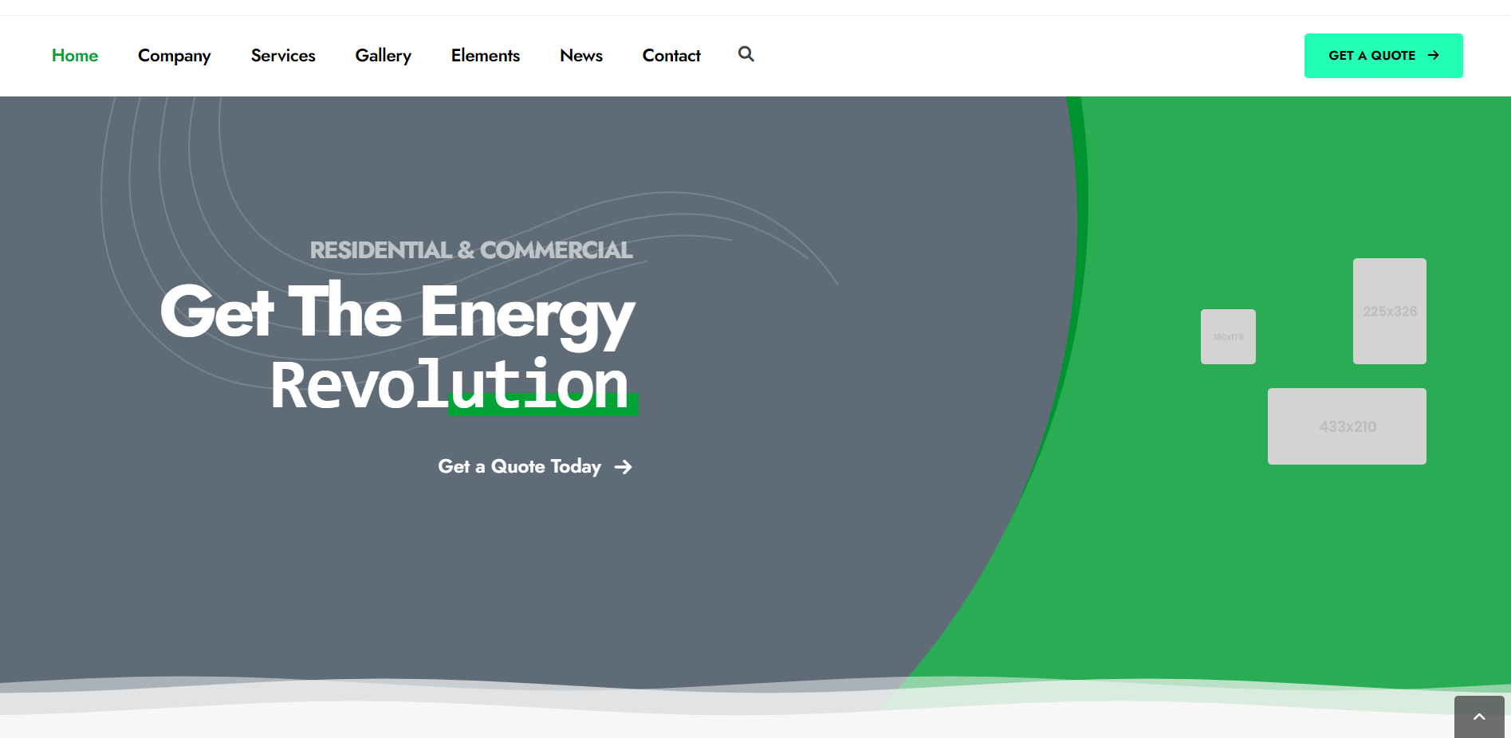Navigate to the News page
Screen dimensions: 1511x738
click(580, 56)
